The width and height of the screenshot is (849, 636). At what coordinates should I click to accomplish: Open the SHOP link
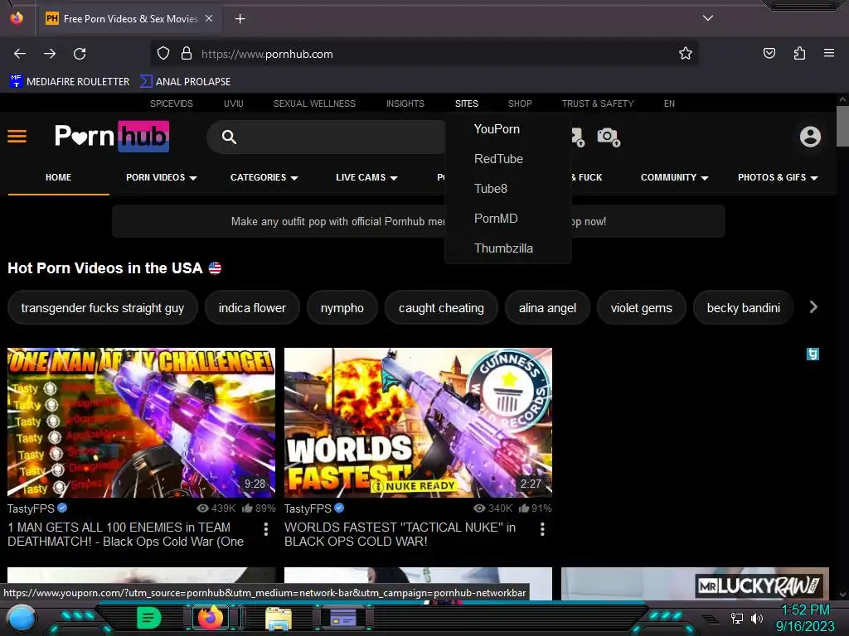click(520, 104)
